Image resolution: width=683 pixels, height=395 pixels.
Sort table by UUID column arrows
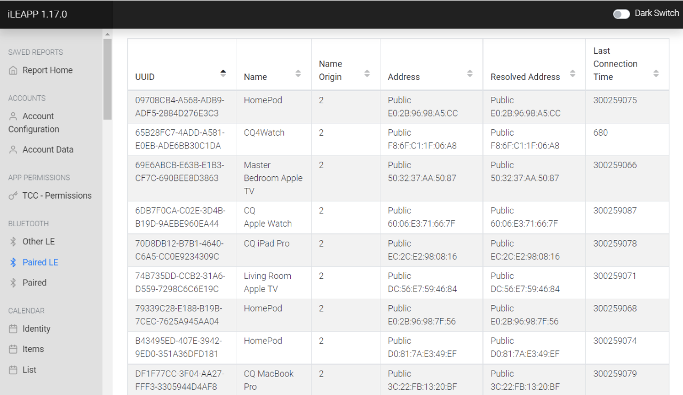[x=223, y=73]
